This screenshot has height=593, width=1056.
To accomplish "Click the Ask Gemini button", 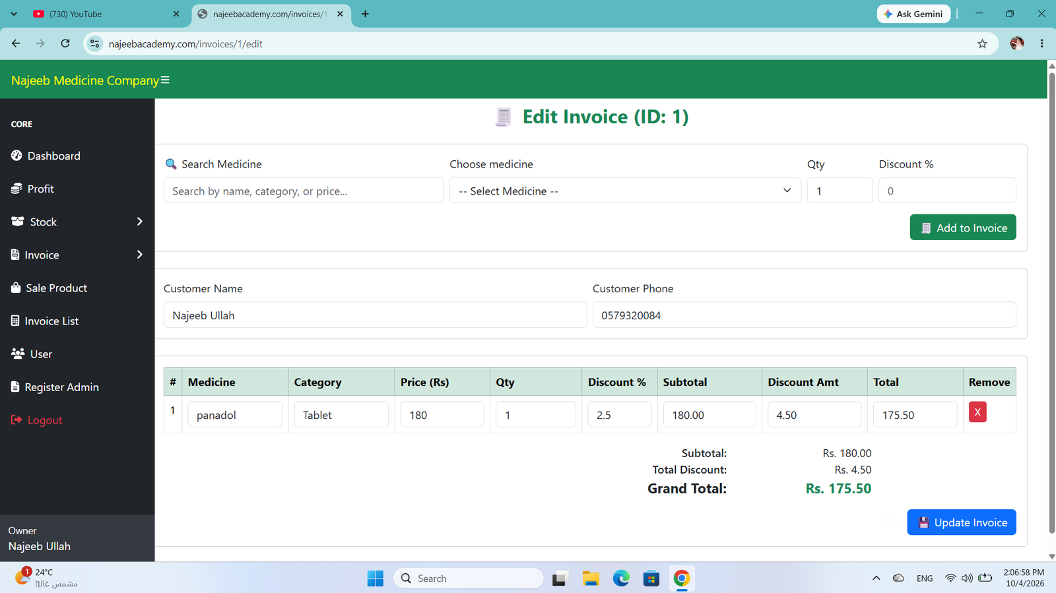I will [x=914, y=14].
